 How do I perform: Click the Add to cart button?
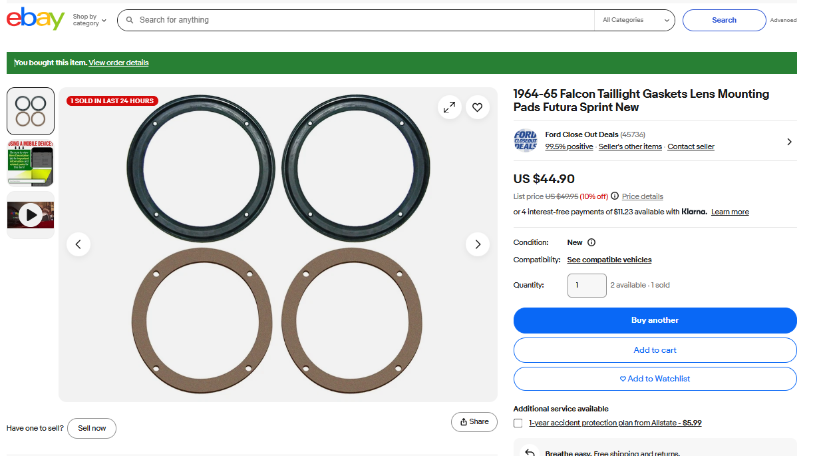point(655,350)
